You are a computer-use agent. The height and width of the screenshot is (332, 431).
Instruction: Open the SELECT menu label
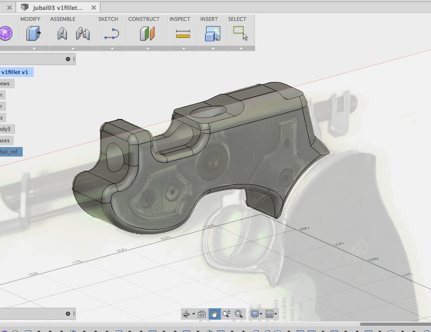click(x=237, y=19)
